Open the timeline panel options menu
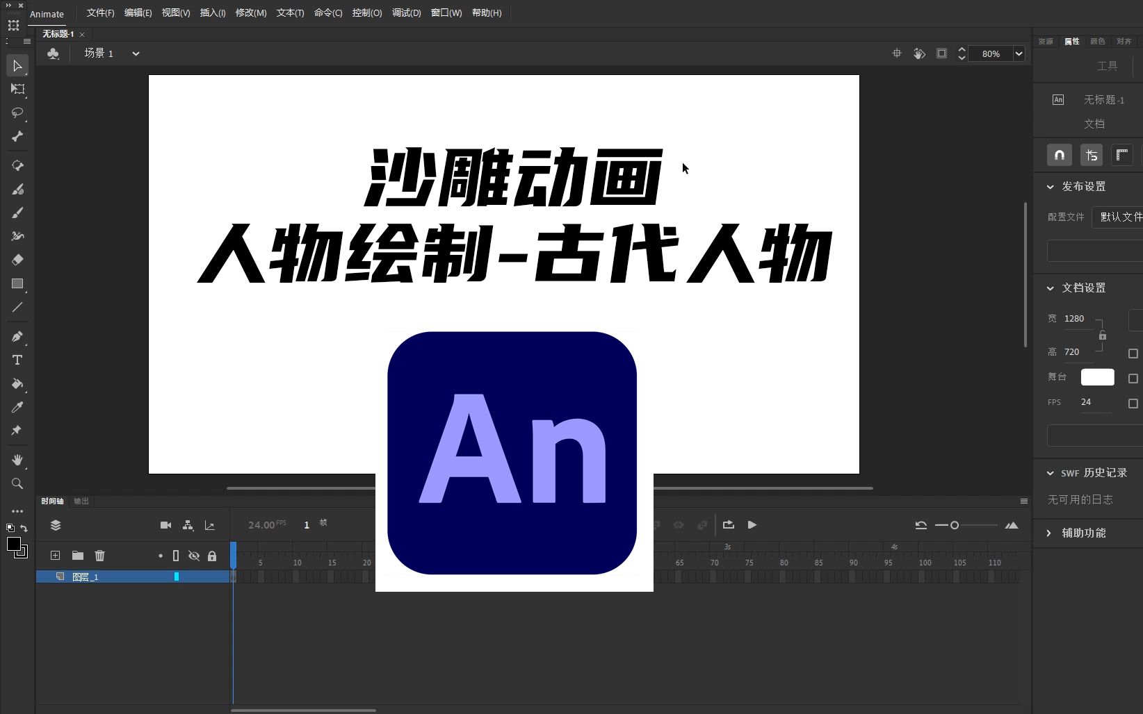The image size is (1143, 714). pos(1023,501)
